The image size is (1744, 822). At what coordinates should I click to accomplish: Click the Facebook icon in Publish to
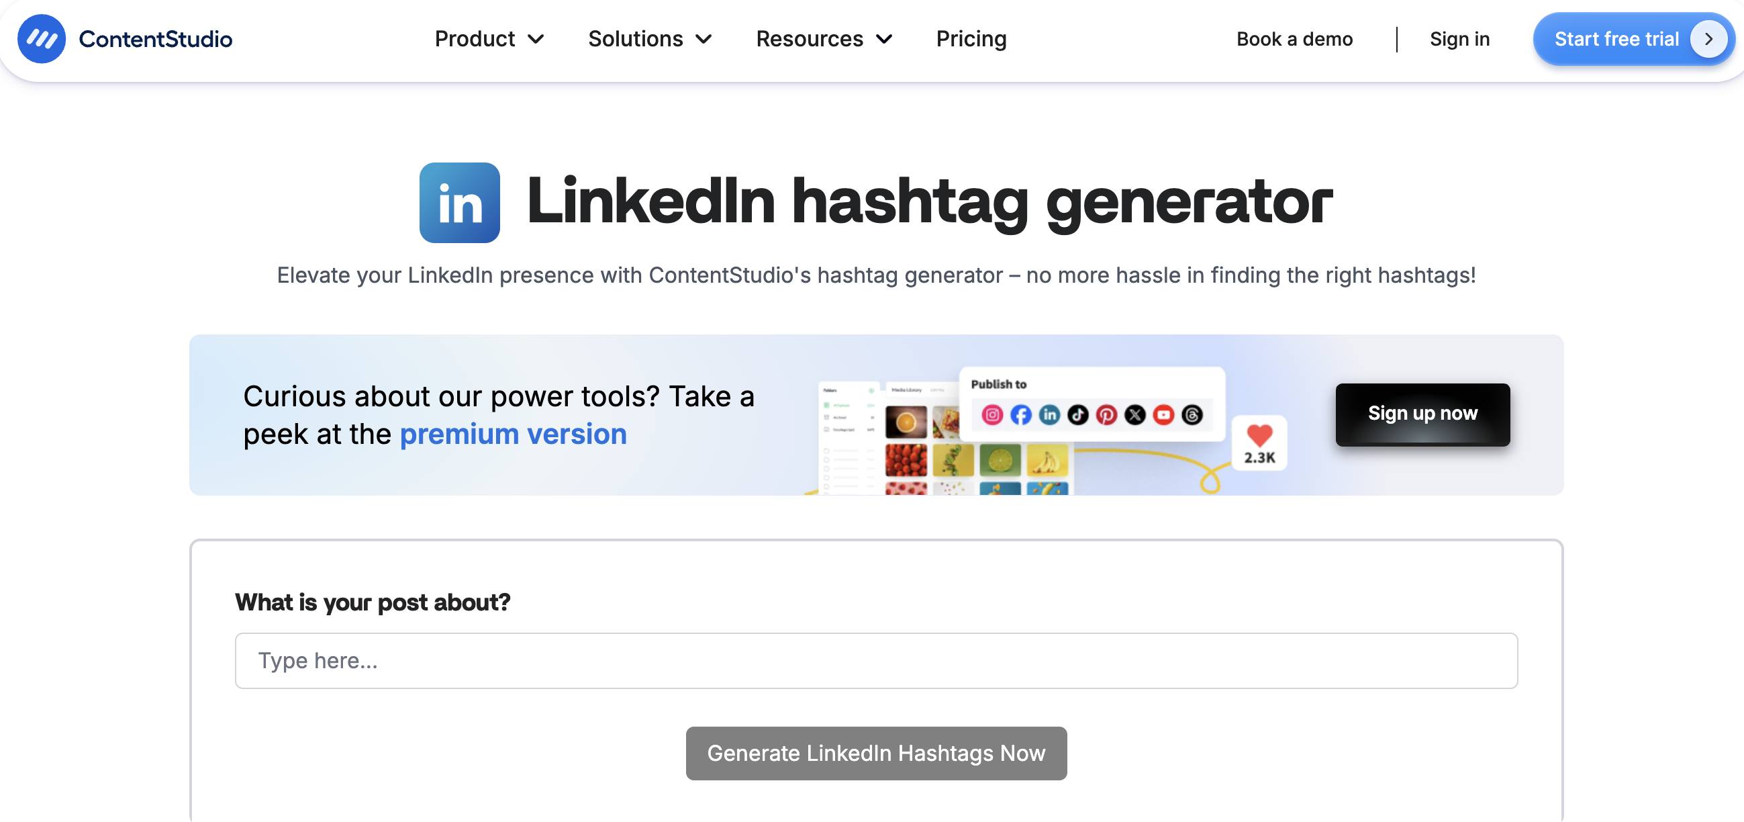[x=1020, y=414]
